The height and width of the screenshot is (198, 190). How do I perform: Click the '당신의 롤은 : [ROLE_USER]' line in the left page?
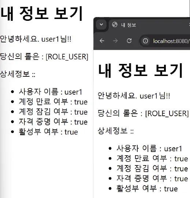(44, 57)
